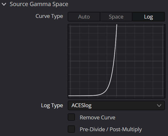The height and width of the screenshot is (136, 168).
Task: Enable the Remove Curve checkbox
Action: [x=71, y=117]
